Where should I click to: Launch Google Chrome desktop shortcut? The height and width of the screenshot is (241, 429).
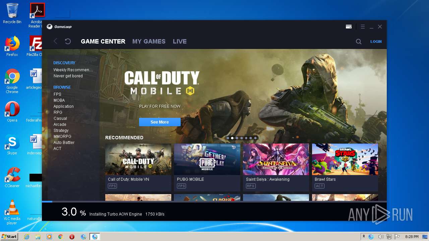[x=12, y=81]
